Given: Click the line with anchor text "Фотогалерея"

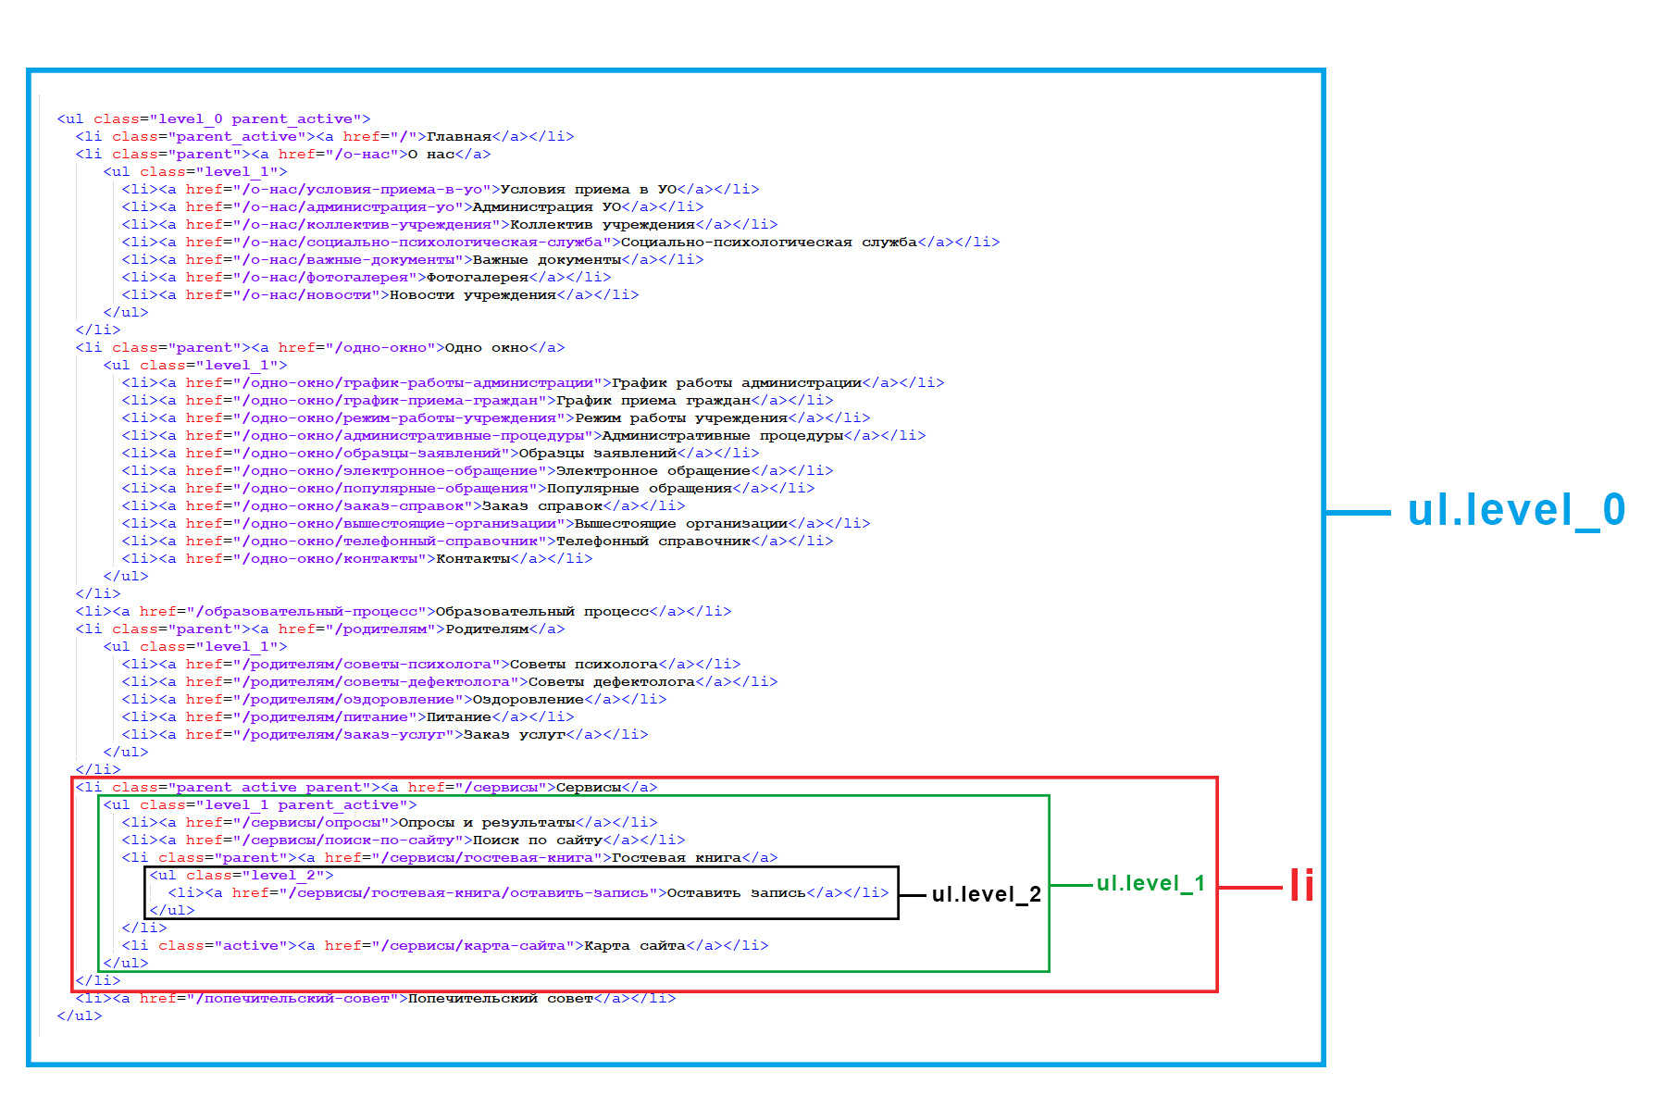Looking at the screenshot, I should [367, 278].
